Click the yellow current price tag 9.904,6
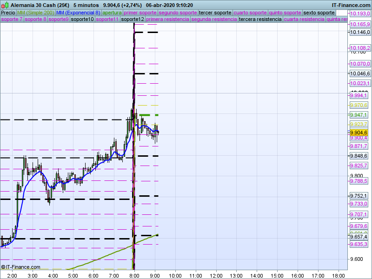 point(359,132)
